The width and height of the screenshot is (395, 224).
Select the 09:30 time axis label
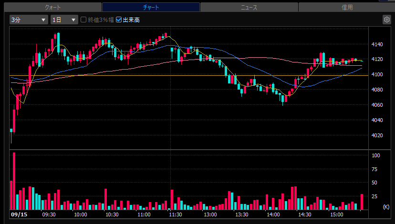click(49, 214)
